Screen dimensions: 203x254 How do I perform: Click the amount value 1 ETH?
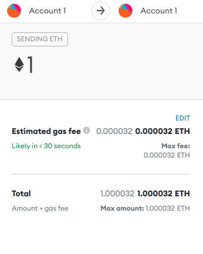pyautogui.click(x=30, y=64)
